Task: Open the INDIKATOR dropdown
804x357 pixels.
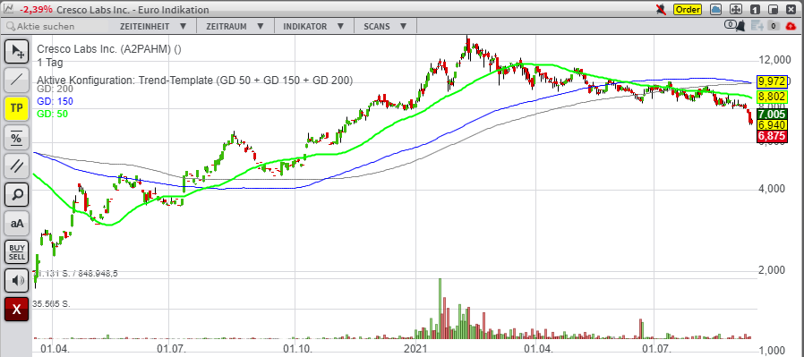Action: (313, 26)
